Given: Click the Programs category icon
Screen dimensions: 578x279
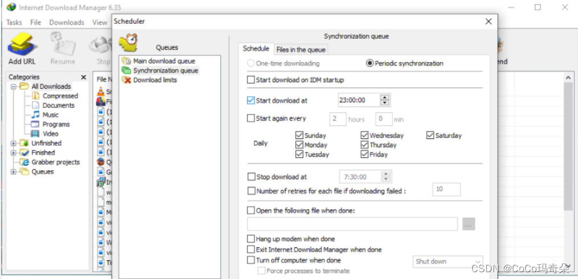Looking at the screenshot, I should [35, 124].
